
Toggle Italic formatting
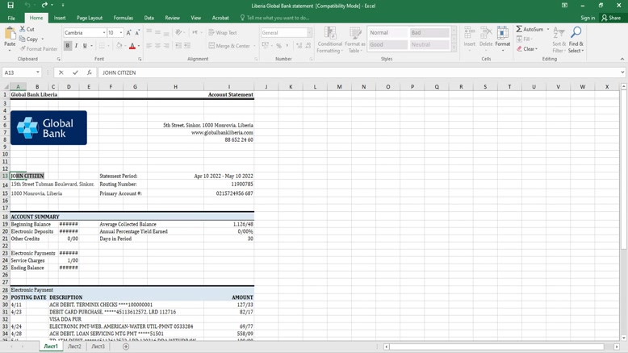pos(77,46)
